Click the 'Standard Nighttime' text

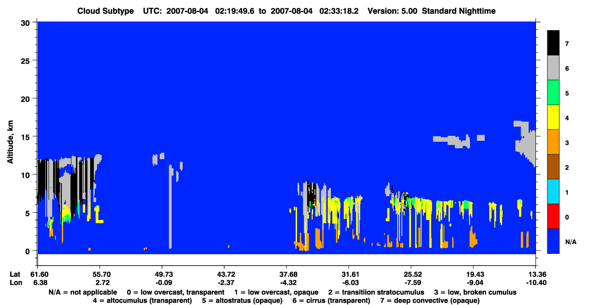coord(459,11)
